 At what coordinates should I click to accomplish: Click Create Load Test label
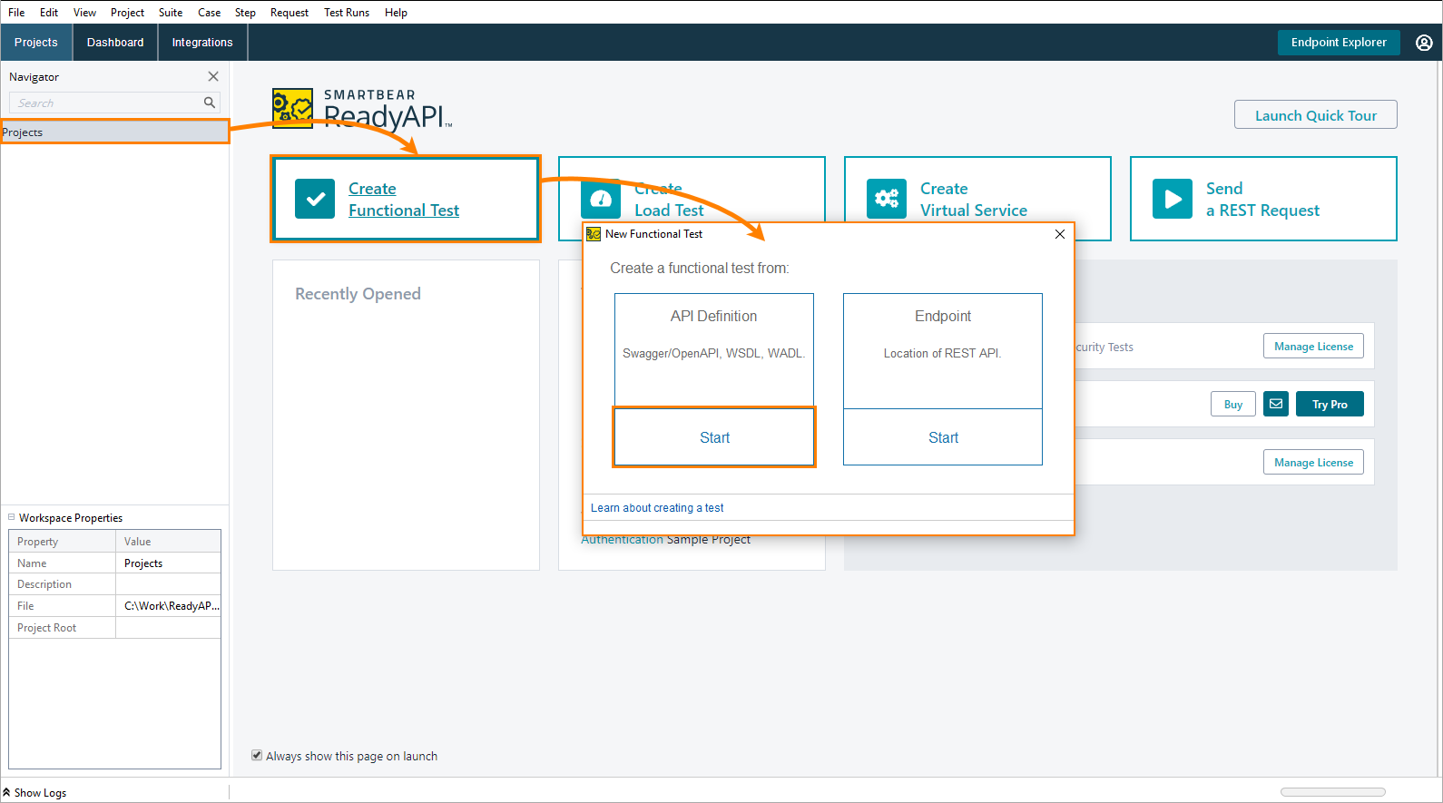point(669,200)
